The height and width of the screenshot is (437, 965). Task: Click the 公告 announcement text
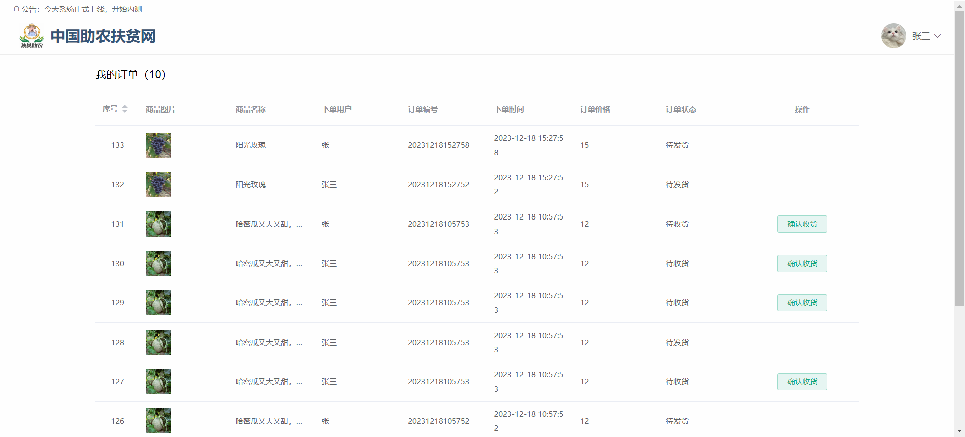81,9
